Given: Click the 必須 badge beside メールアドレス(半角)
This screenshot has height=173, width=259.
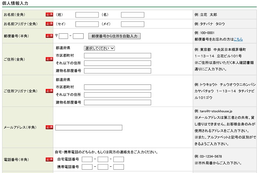Looking at the screenshot, I should (x=49, y=127).
